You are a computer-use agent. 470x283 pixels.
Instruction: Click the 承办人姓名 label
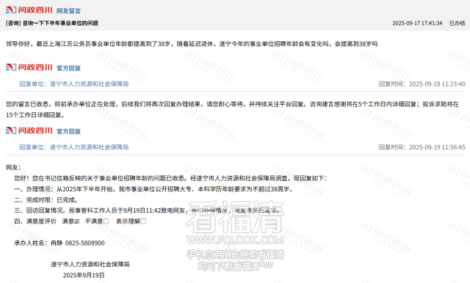(x=31, y=243)
